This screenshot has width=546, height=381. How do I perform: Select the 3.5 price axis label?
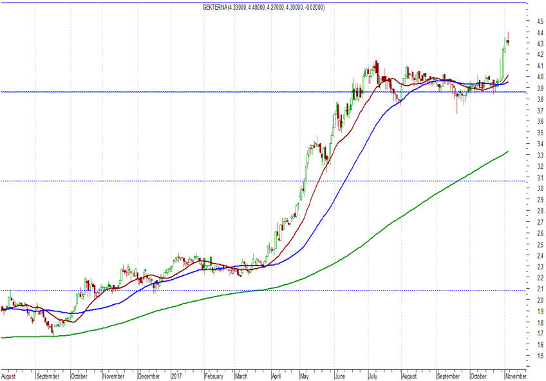(540, 132)
